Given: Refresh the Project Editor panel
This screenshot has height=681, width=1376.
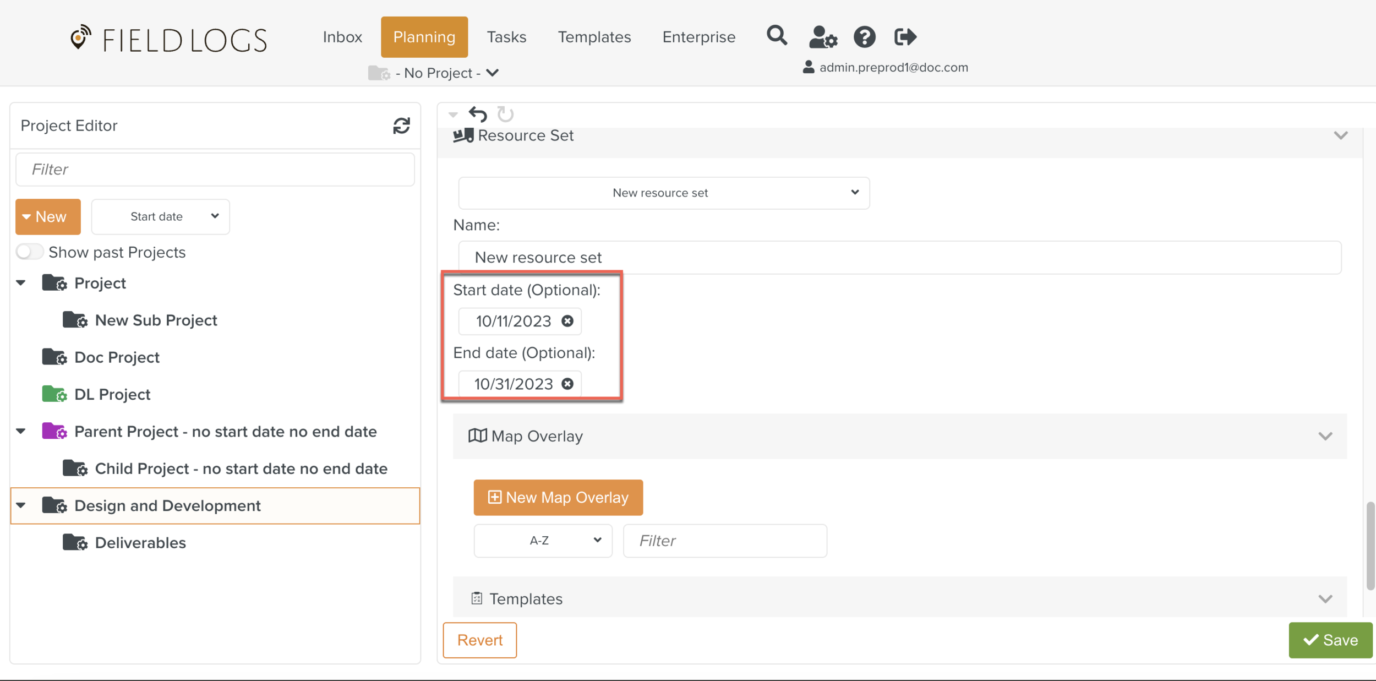Looking at the screenshot, I should 401,126.
